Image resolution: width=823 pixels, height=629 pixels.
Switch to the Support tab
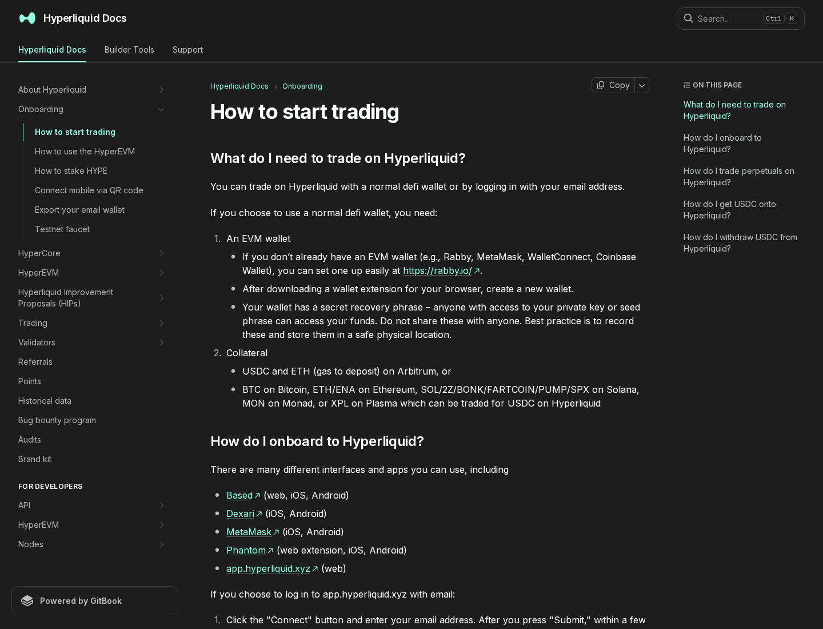(187, 50)
